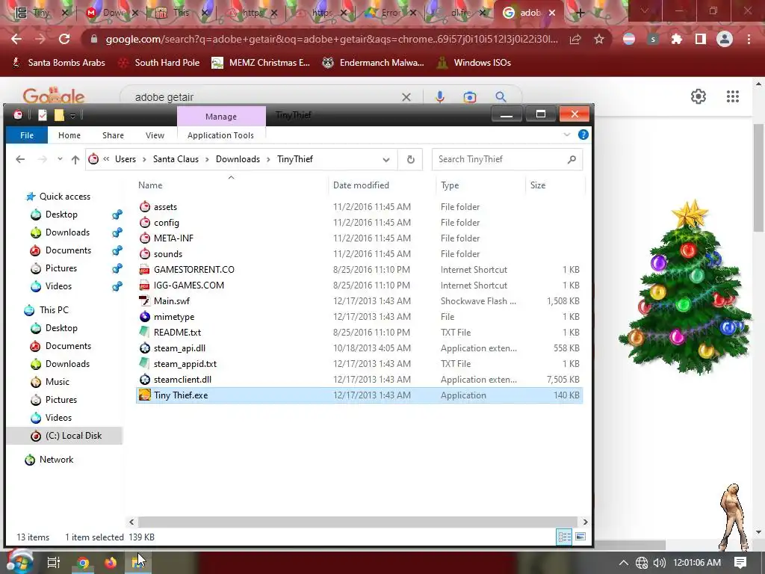The height and width of the screenshot is (574, 765).
Task: Expand the address bar history dropdown
Action: click(x=386, y=160)
